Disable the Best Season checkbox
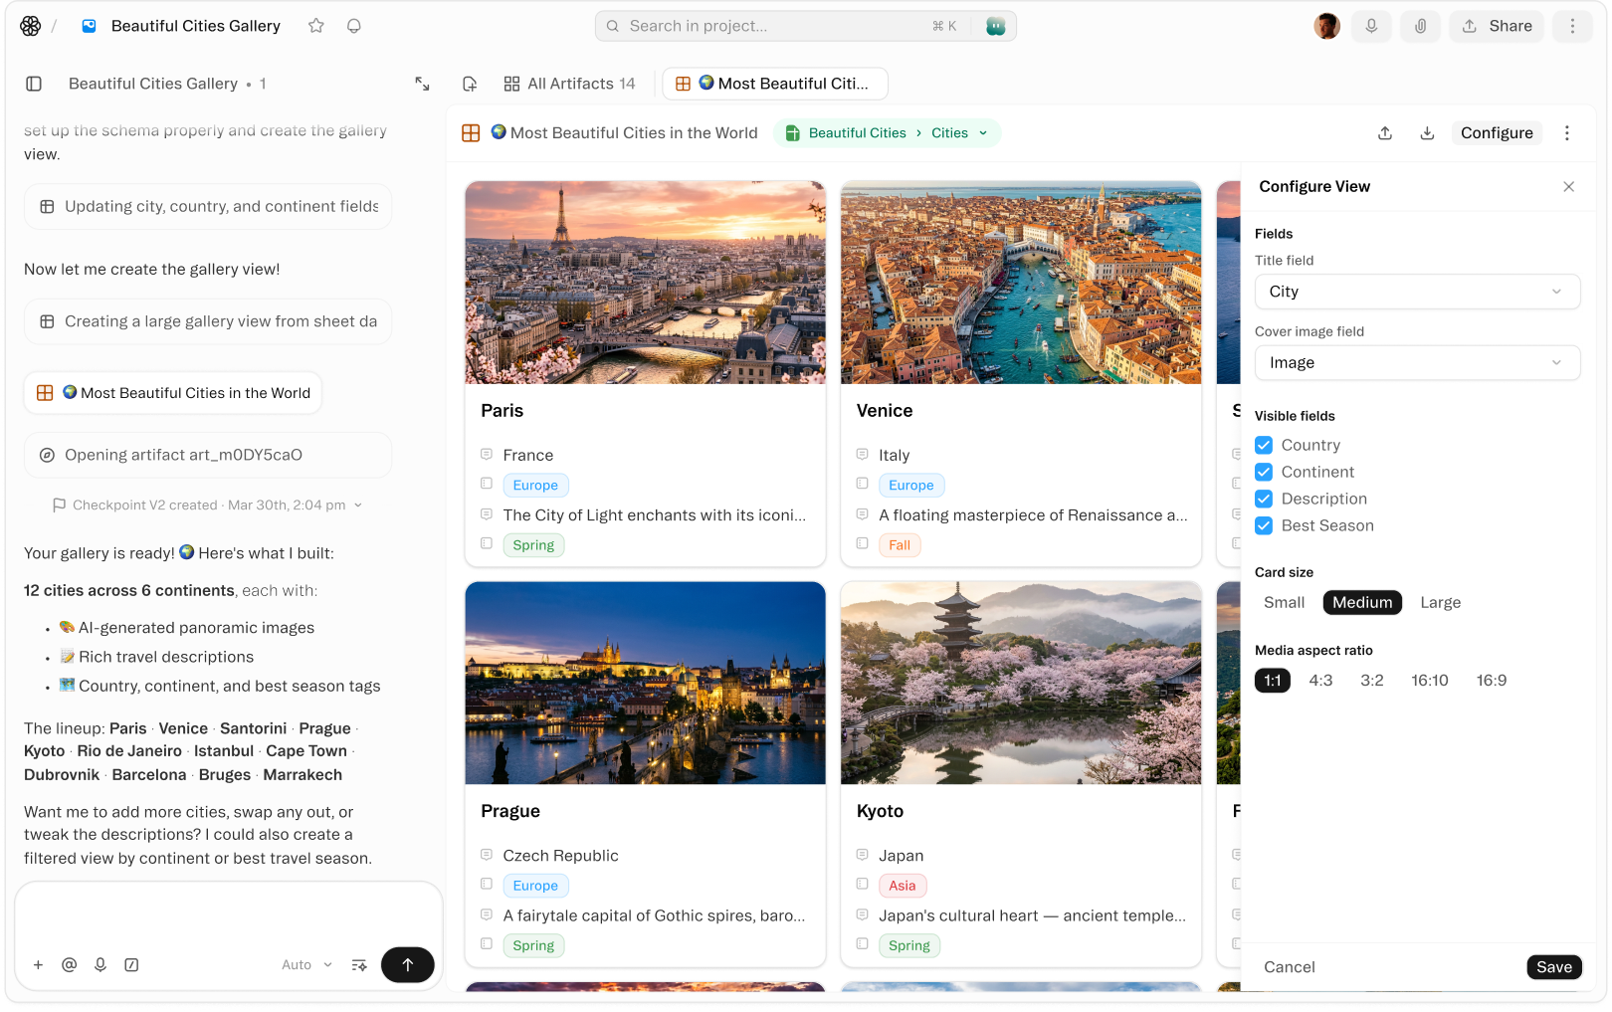Image resolution: width=1612 pixels, height=1012 pixels. click(1264, 525)
